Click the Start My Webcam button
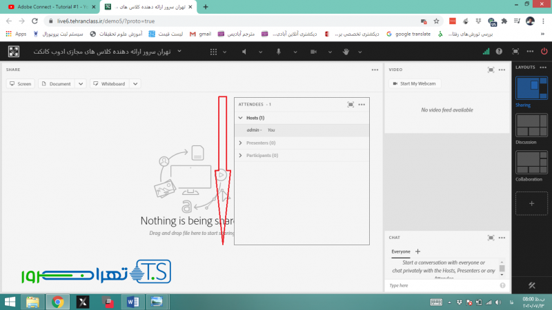 (414, 84)
